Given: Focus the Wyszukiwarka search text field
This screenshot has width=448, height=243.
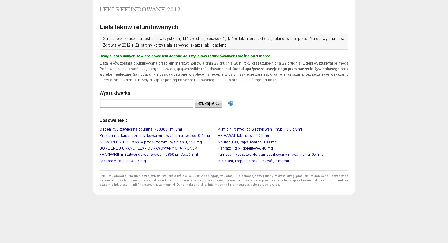Looking at the screenshot, I should (x=146, y=103).
